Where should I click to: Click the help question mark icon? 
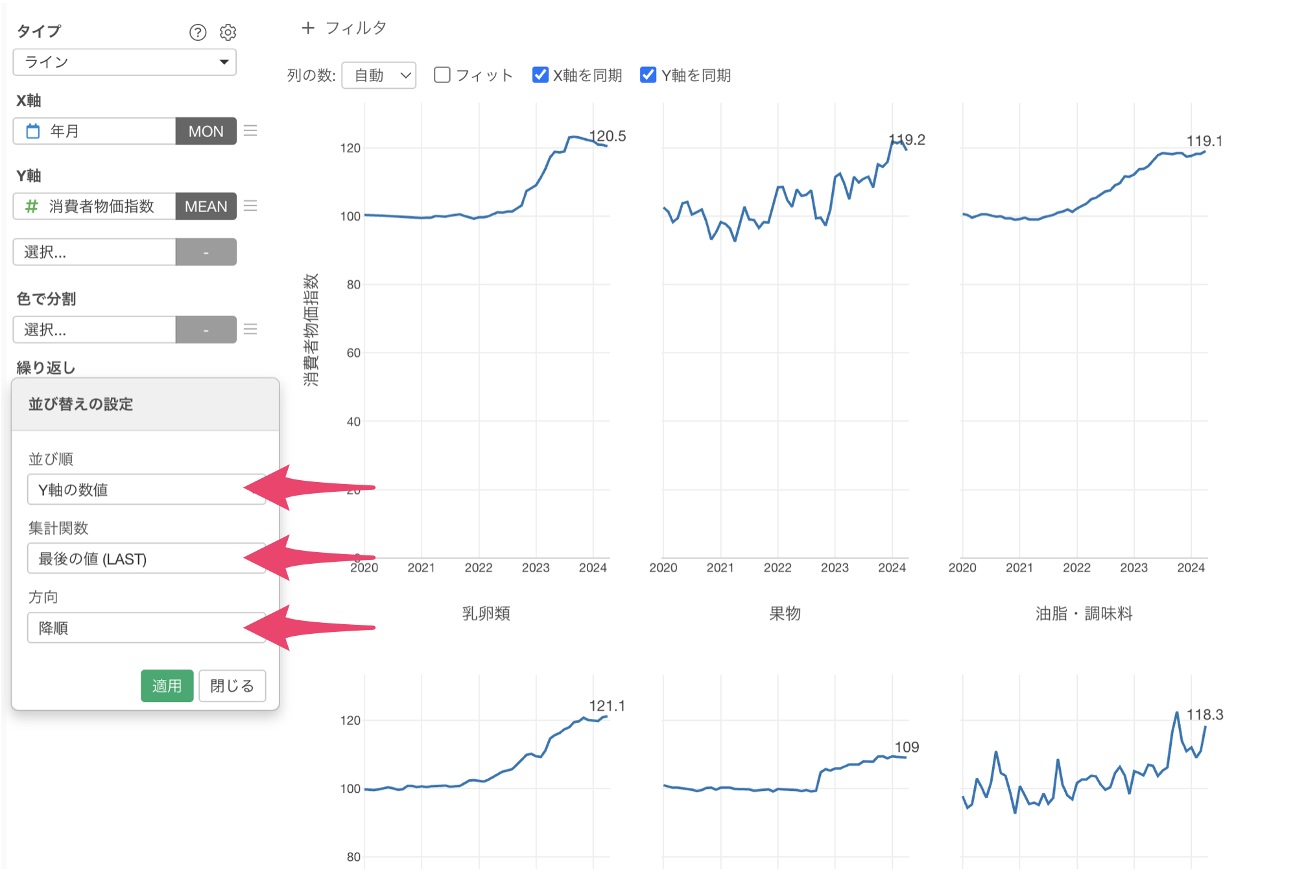[x=198, y=32]
